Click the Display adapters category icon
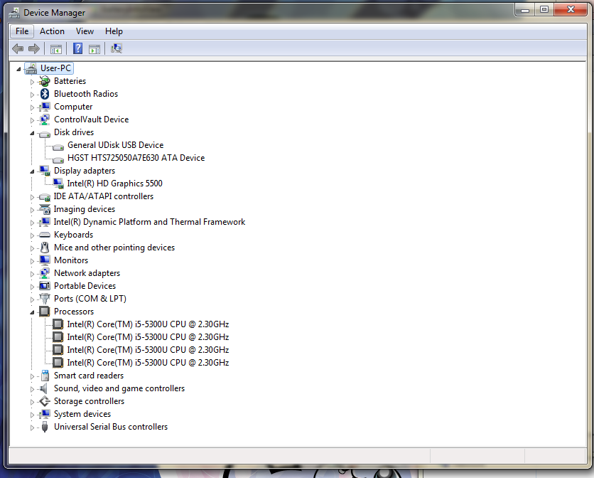This screenshot has width=594, height=478. pyautogui.click(x=45, y=171)
